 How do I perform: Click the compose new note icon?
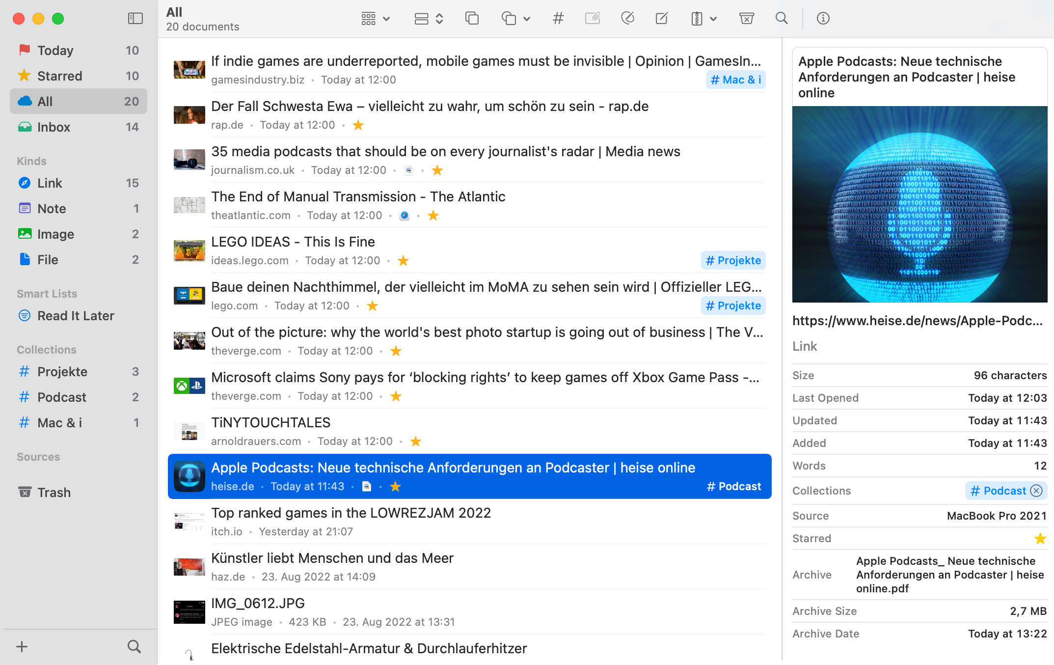662,19
